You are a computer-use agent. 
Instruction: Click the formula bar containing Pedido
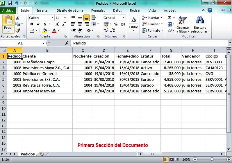tap(149, 43)
